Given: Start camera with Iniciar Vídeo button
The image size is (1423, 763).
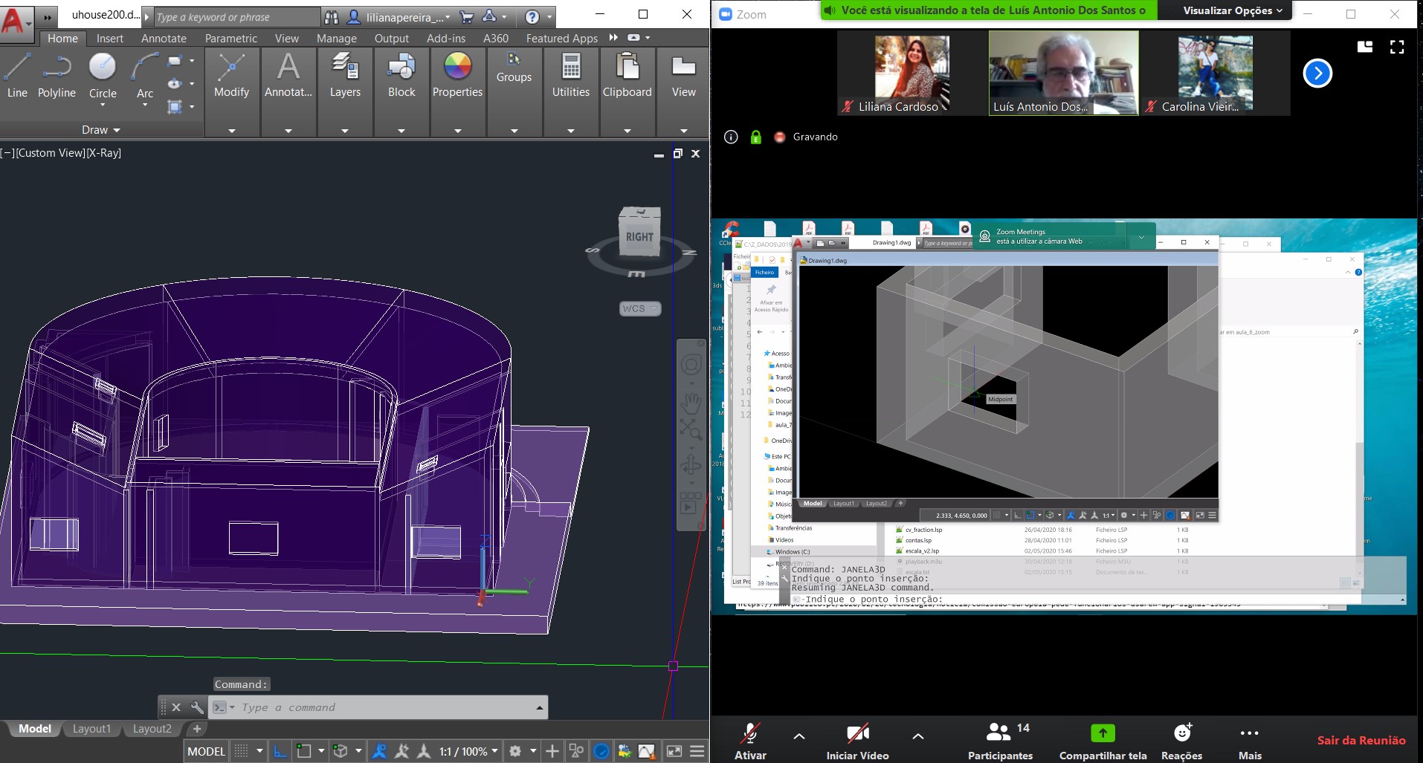Looking at the screenshot, I should coord(858,741).
